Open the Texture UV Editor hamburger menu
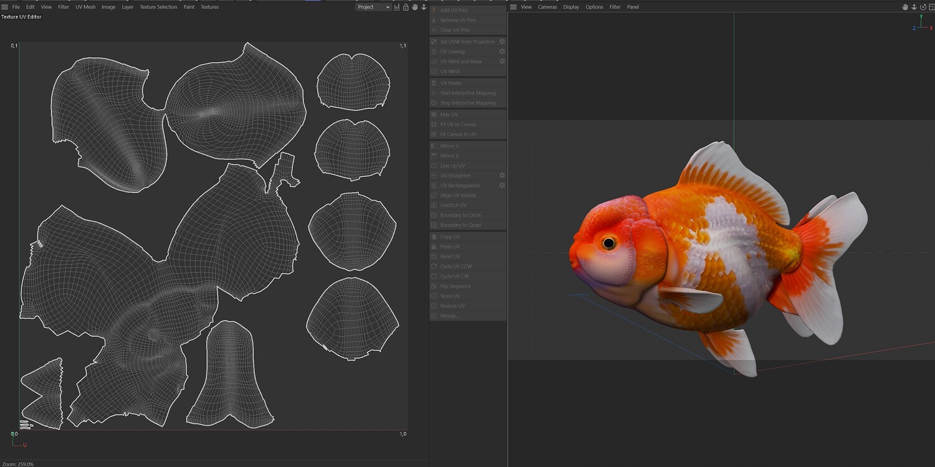 [5, 7]
